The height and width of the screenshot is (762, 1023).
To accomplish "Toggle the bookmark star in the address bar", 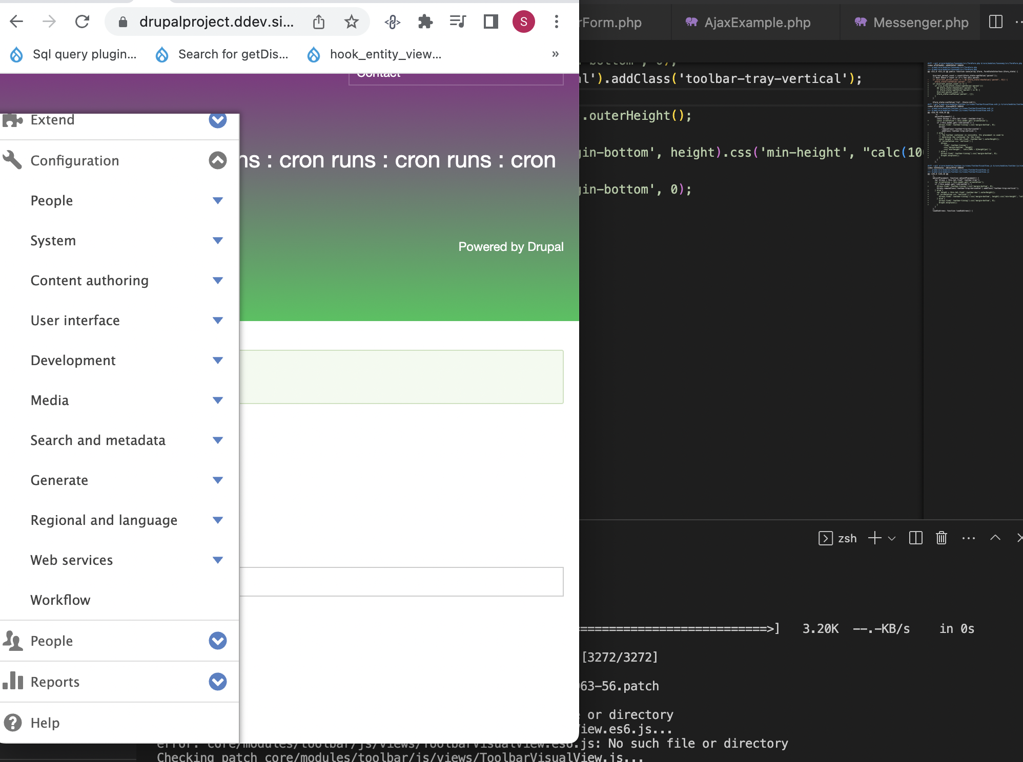I will (x=351, y=22).
